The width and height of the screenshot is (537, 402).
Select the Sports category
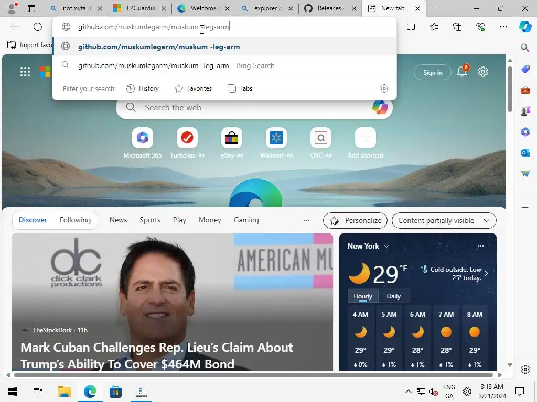(x=149, y=220)
